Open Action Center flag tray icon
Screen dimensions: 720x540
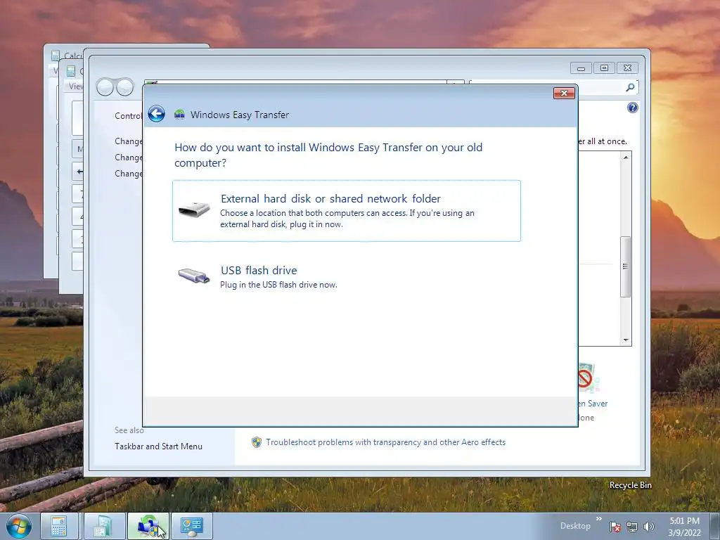pos(615,527)
